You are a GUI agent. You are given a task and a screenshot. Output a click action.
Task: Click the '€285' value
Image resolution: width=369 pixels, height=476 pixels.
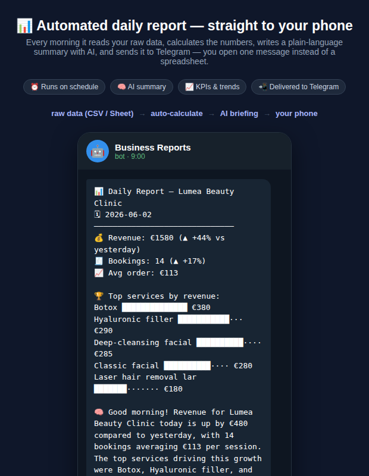click(x=103, y=354)
